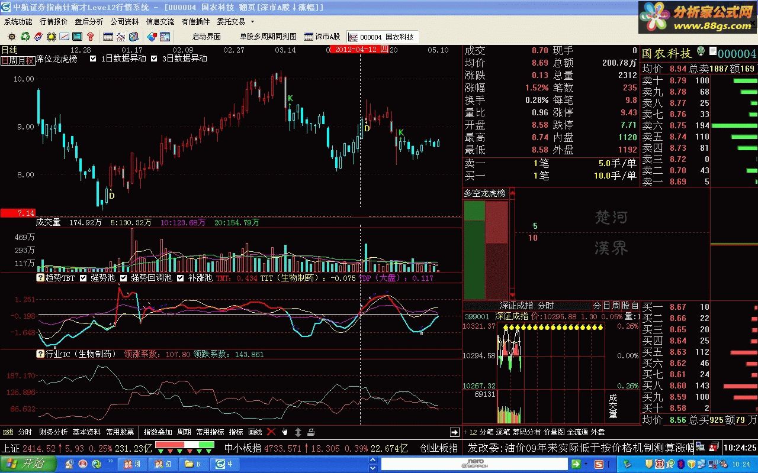Click the 2012-04-12 date marker

click(x=360, y=50)
